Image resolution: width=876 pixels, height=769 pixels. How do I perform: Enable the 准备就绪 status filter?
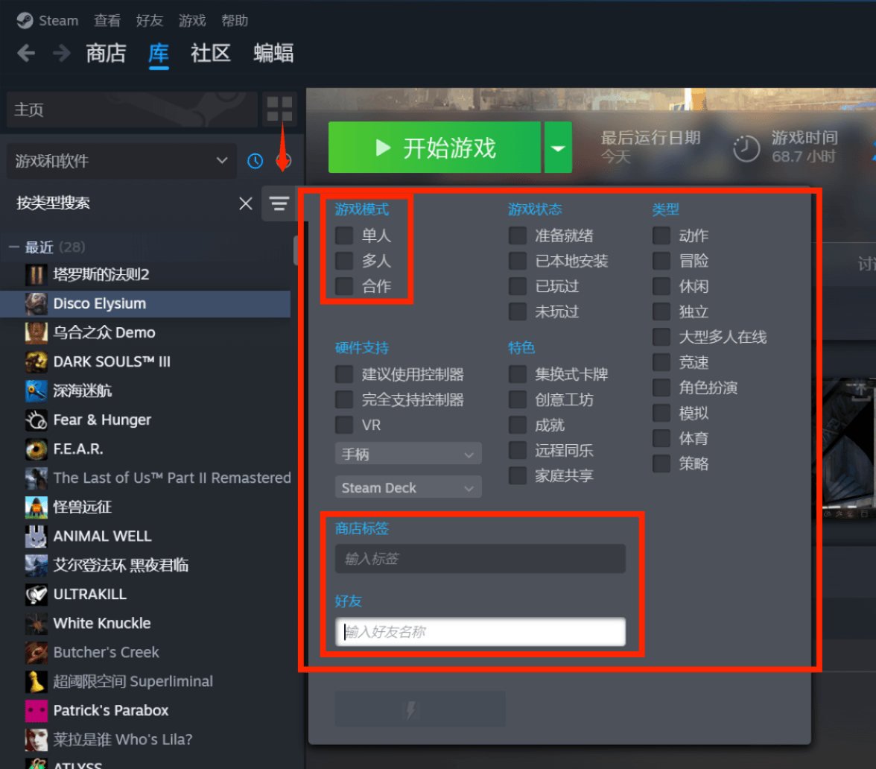(517, 235)
